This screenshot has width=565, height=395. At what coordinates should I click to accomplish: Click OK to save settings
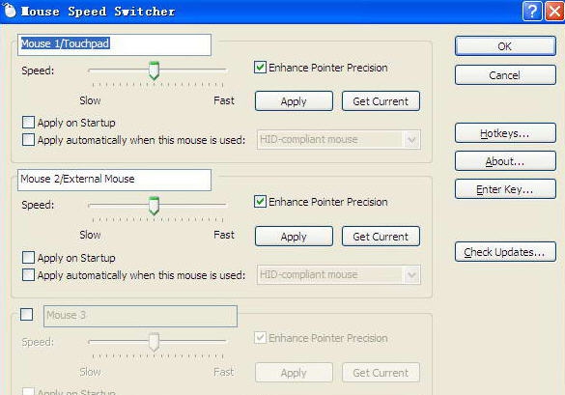(505, 46)
